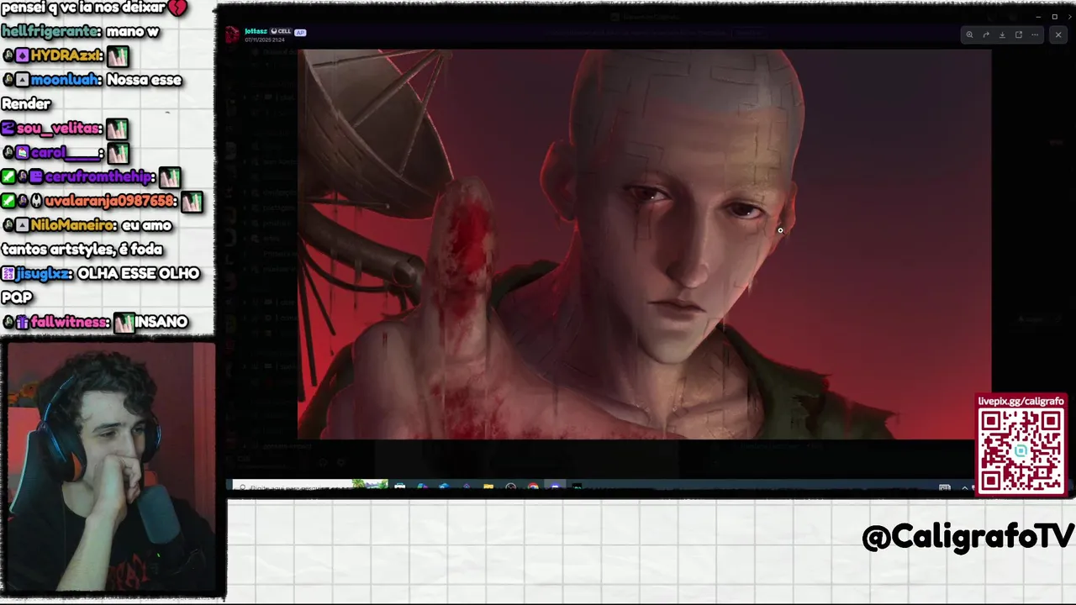
Task: Click the forward arrow icon in viewer toolbar
Action: pos(986,34)
